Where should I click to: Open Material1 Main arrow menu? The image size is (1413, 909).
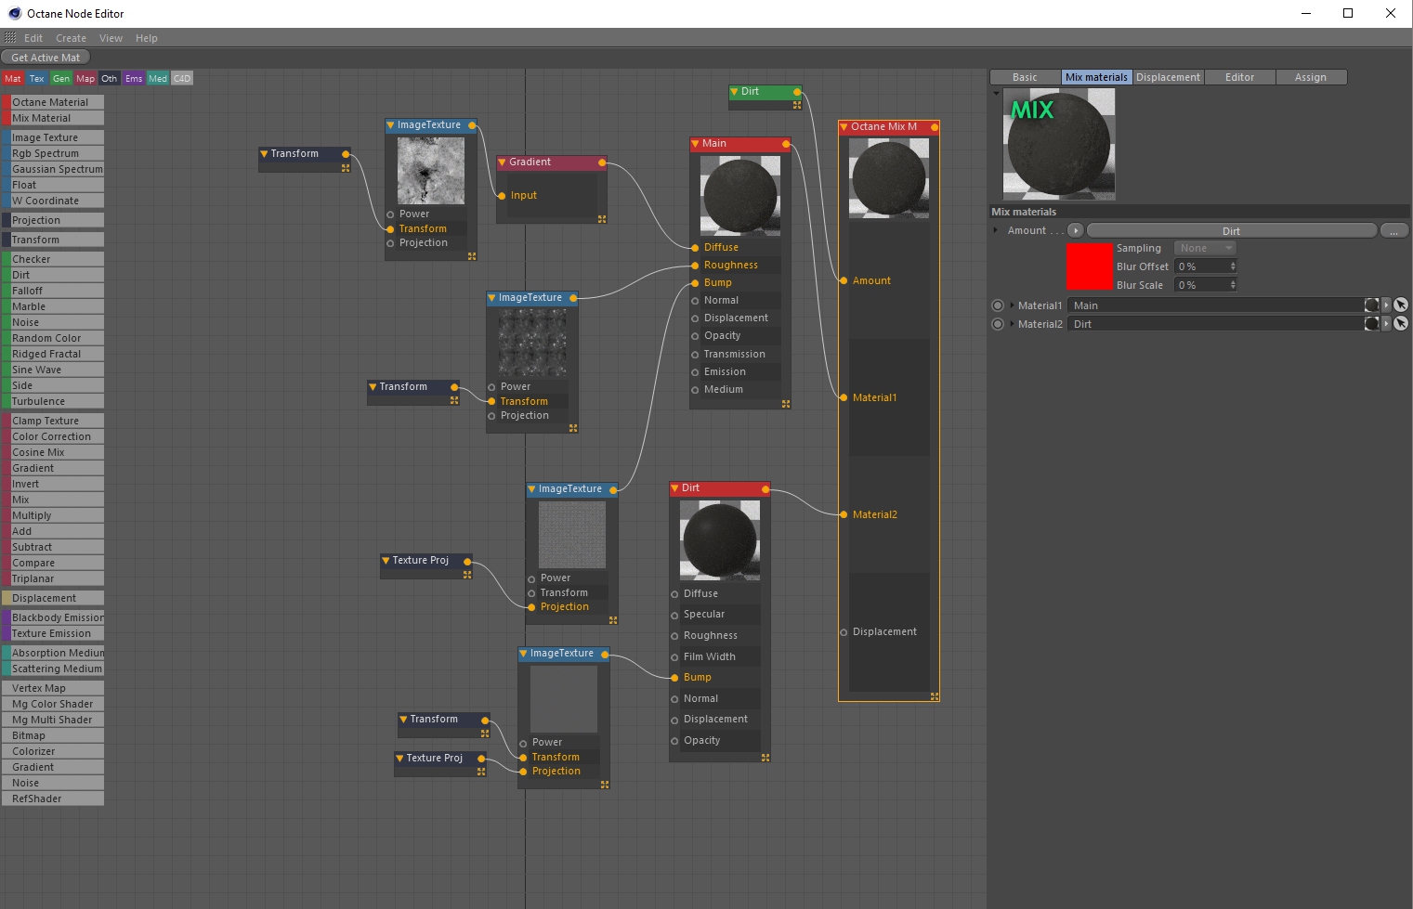point(1386,305)
